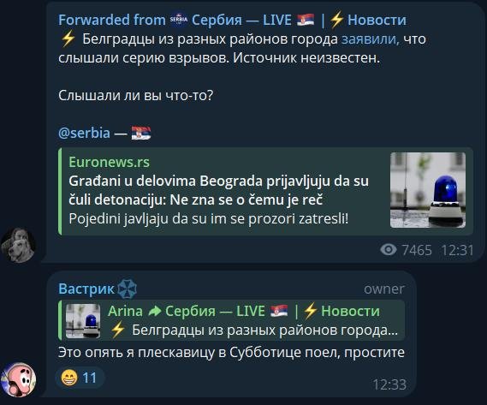Open the dog avatar of the first sender
487x405 pixels.
(19, 245)
